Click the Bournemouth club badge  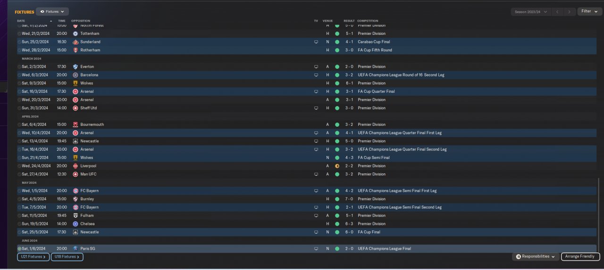tap(75, 124)
